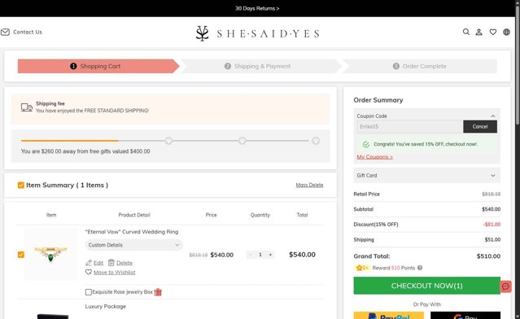Click the Mass Delete link
Image resolution: width=520 pixels, height=319 pixels.
coord(309,185)
